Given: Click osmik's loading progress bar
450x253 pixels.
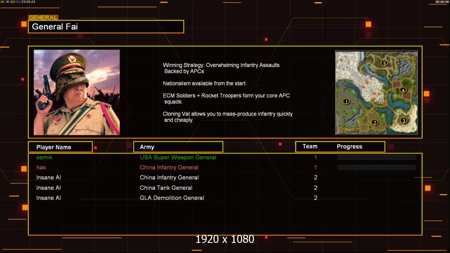Looking at the screenshot, I should tap(377, 157).
